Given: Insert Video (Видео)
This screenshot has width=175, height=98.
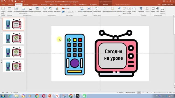Looking at the screenshot, I should pyautogui.click(x=153, y=10).
